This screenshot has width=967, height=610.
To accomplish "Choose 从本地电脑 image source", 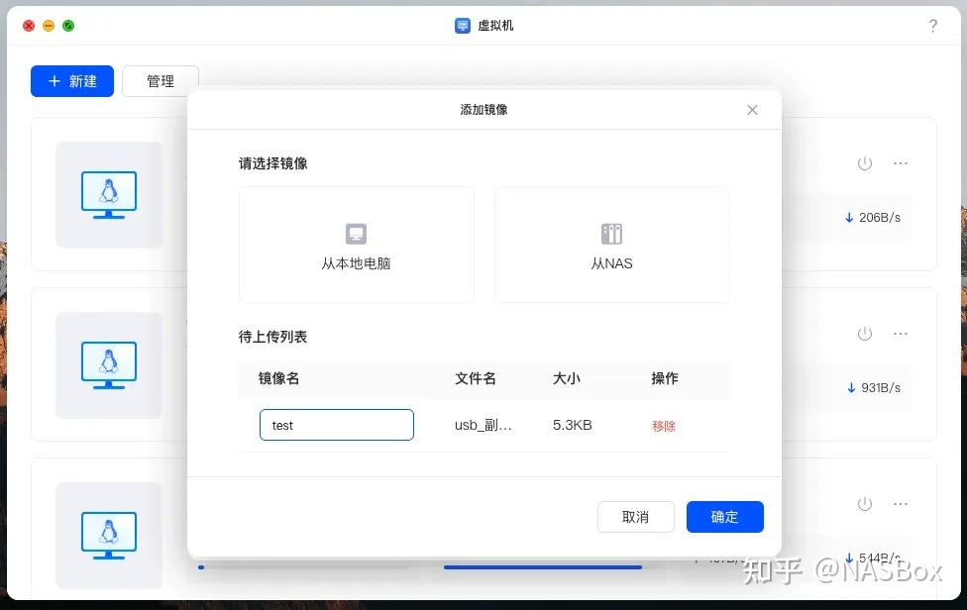I will [357, 245].
